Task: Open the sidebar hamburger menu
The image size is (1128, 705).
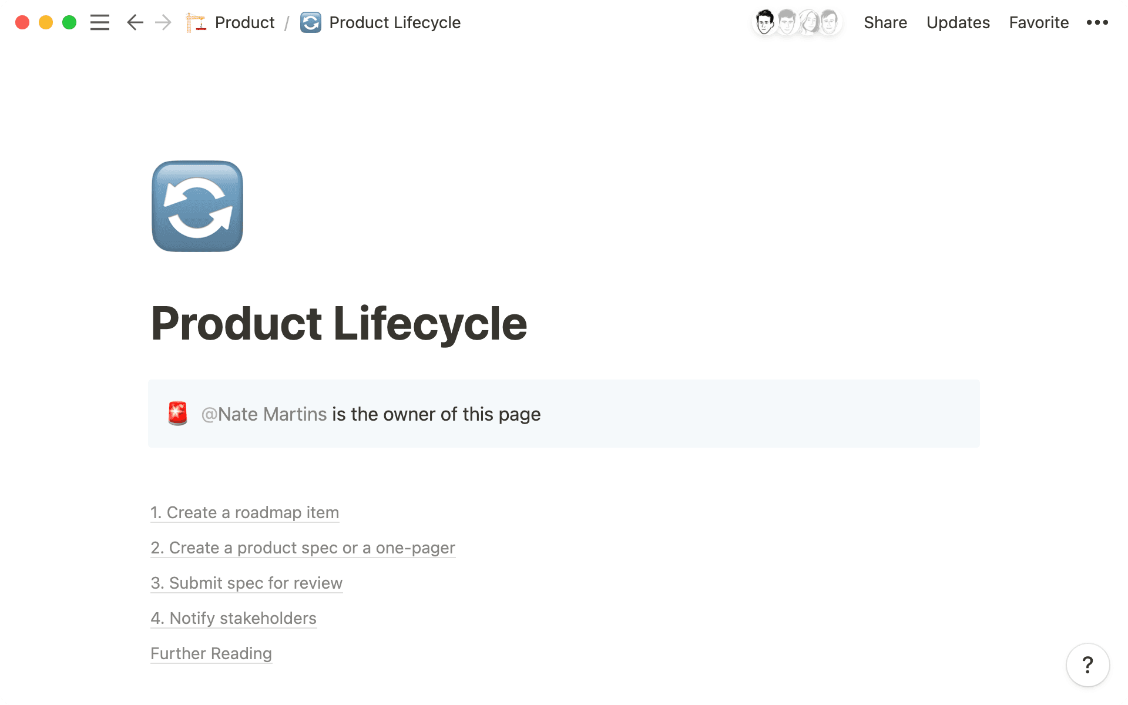Action: coord(100,22)
